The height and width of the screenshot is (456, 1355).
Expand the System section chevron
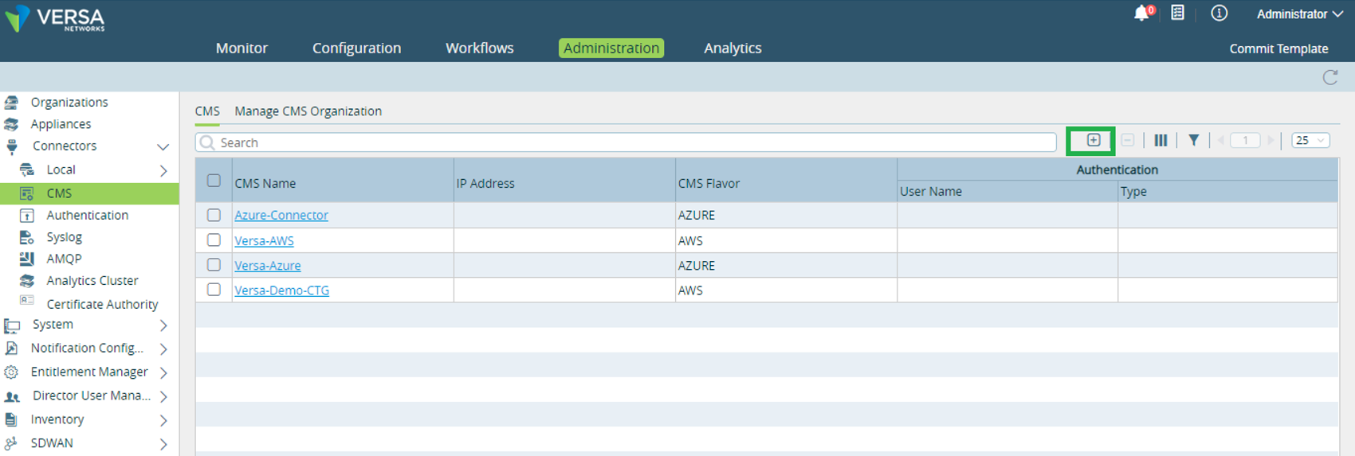pyautogui.click(x=163, y=325)
